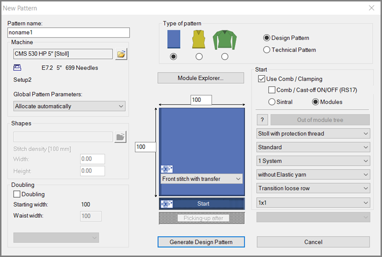Screen dimensions: 382x257
Task: Expand the Allocate automatically dropdown
Action: point(69,106)
